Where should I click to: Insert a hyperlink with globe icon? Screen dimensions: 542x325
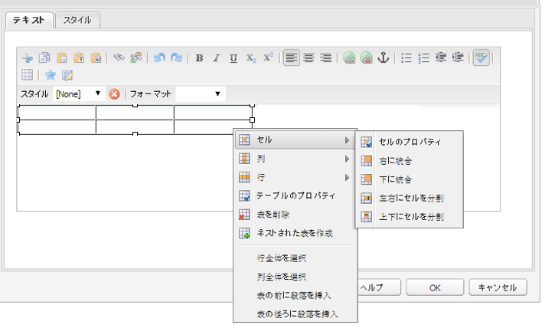click(x=349, y=57)
